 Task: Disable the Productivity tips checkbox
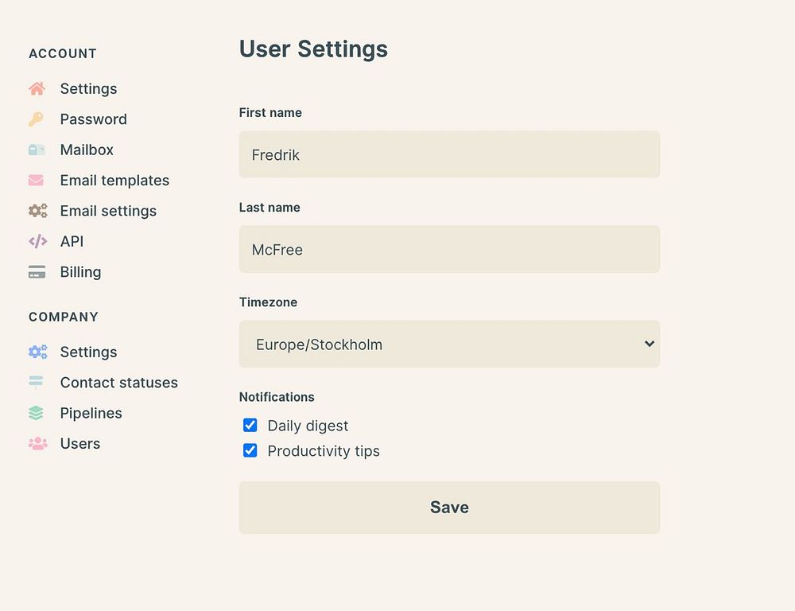[250, 450]
